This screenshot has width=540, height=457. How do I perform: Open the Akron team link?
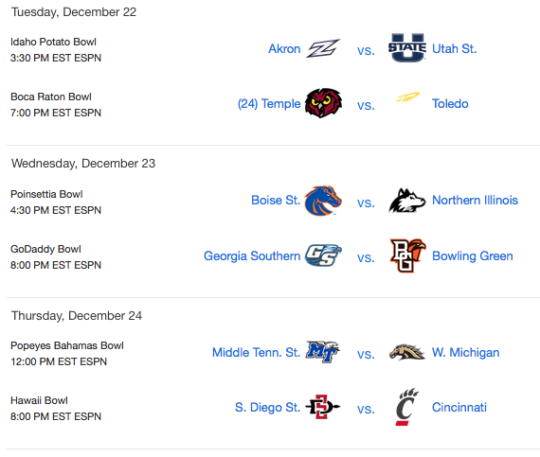pos(284,49)
